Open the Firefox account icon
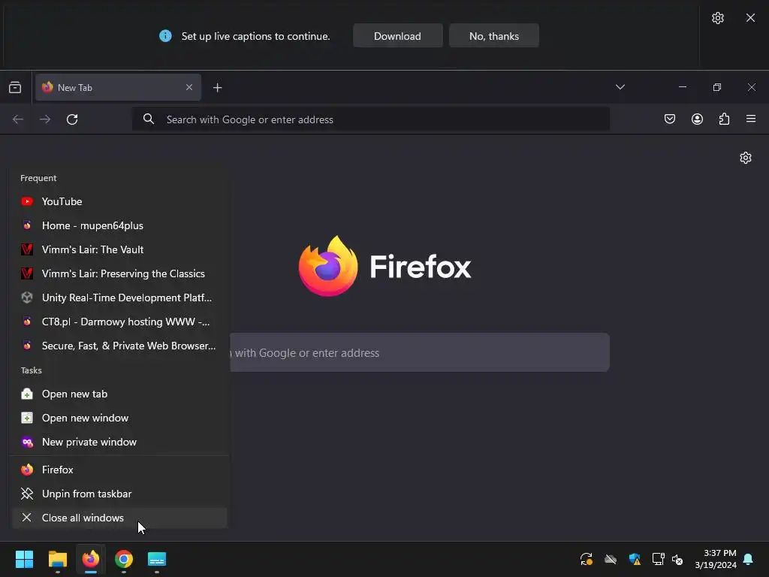The width and height of the screenshot is (769, 577). click(697, 119)
